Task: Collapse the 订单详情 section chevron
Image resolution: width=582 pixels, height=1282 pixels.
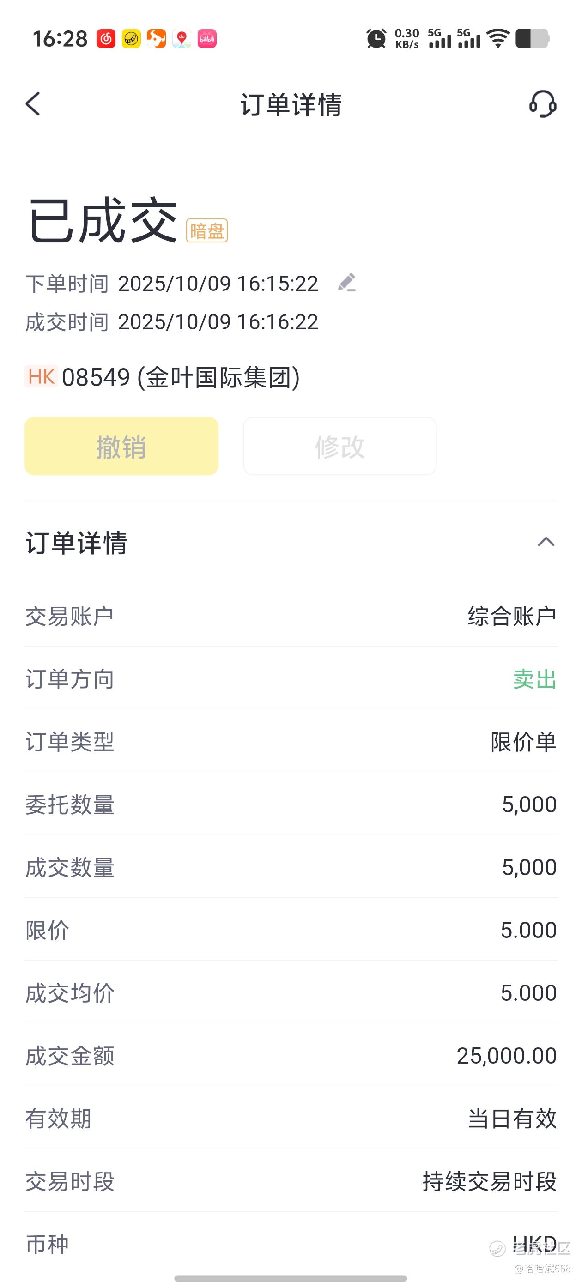Action: click(546, 542)
